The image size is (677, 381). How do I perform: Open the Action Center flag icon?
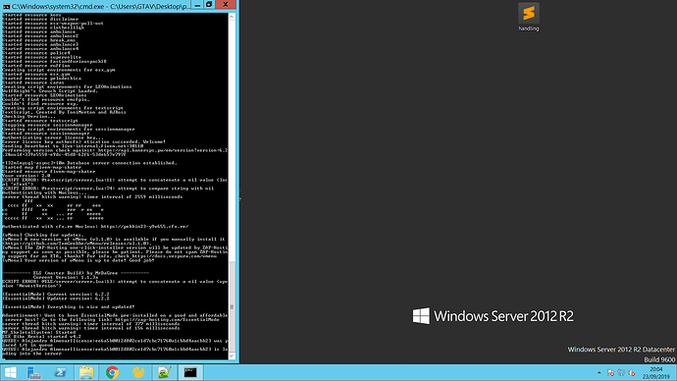pyautogui.click(x=610, y=372)
